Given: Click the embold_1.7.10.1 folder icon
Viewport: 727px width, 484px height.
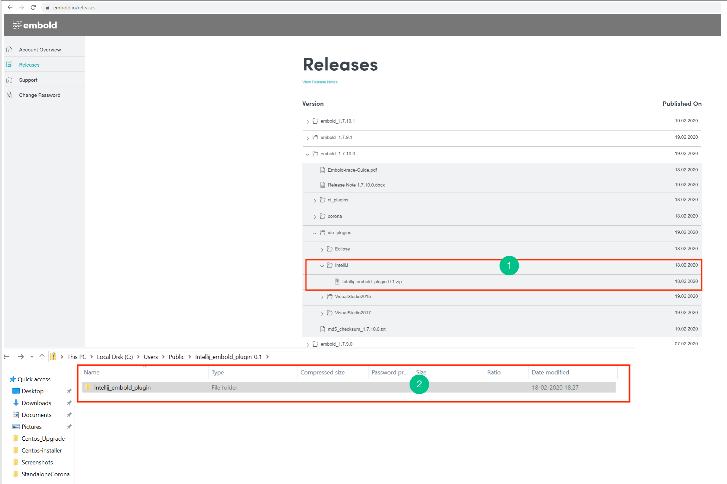Looking at the screenshot, I should click(x=315, y=121).
